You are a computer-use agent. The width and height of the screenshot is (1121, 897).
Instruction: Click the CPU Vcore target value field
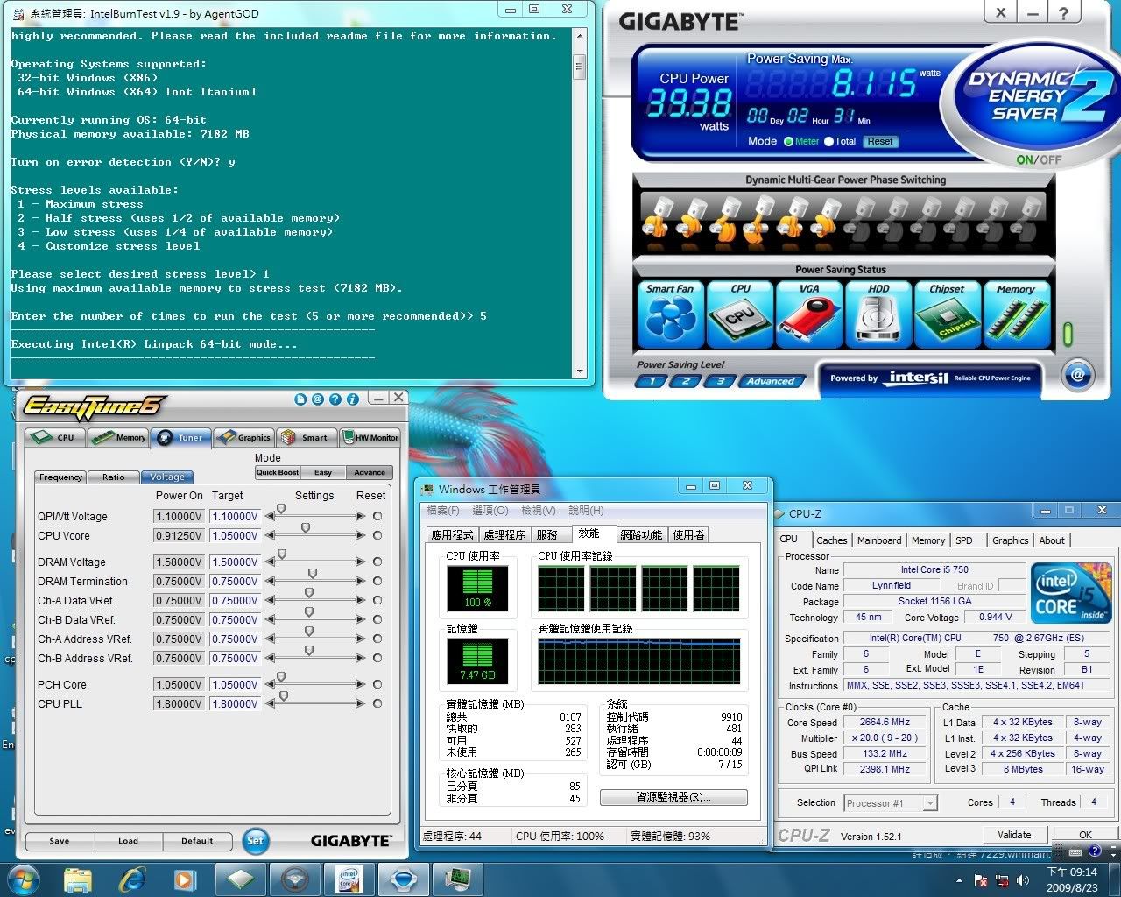pos(235,535)
